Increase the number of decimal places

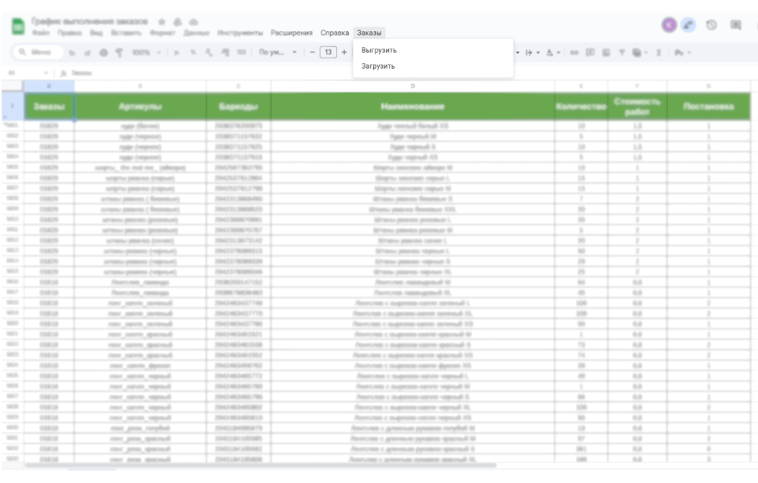point(224,52)
